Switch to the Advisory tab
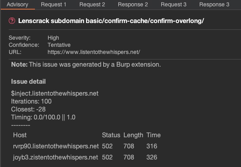The image size is (241, 167). tap(17, 5)
